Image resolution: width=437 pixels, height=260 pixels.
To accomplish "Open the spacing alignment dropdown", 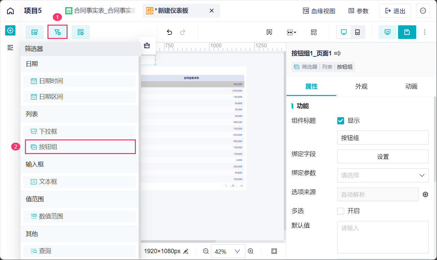I will 291,32.
